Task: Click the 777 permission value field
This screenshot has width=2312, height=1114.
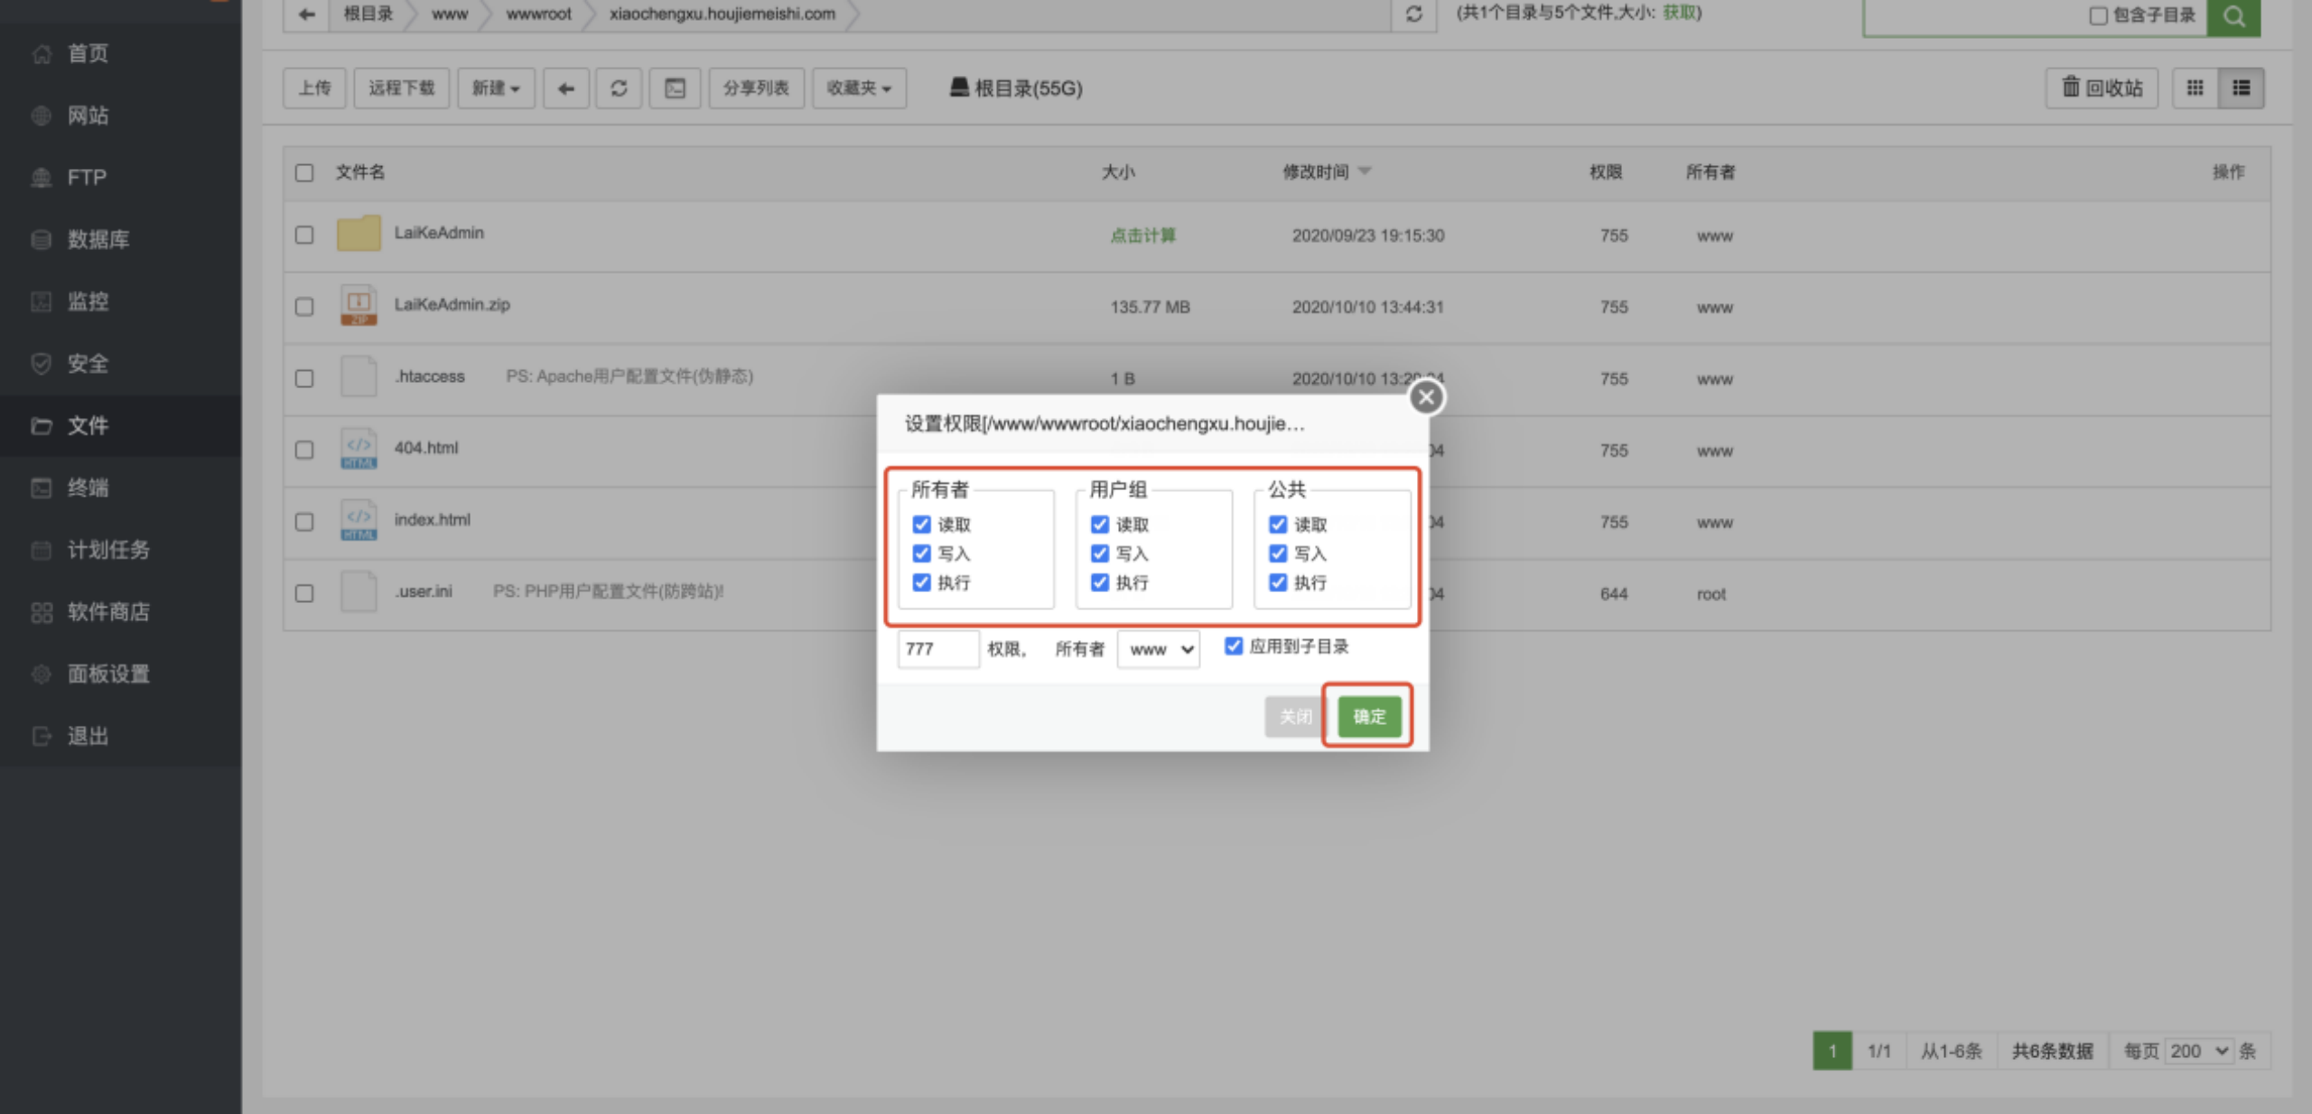Action: (x=938, y=649)
